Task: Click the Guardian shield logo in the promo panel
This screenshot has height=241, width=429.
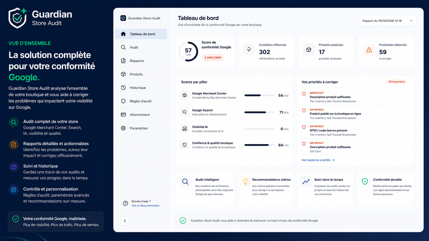Action: point(18,18)
